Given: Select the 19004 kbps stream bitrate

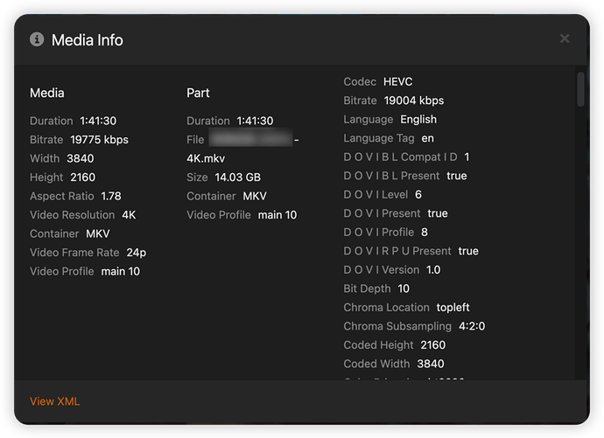Looking at the screenshot, I should [x=414, y=101].
